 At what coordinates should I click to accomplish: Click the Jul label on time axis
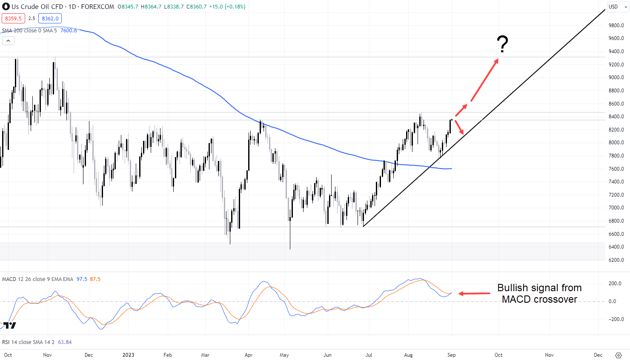(369, 355)
